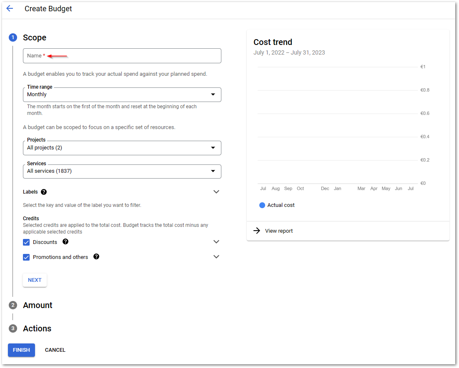Open the Labels help tooltip
Image resolution: width=459 pixels, height=368 pixels.
pyautogui.click(x=44, y=191)
